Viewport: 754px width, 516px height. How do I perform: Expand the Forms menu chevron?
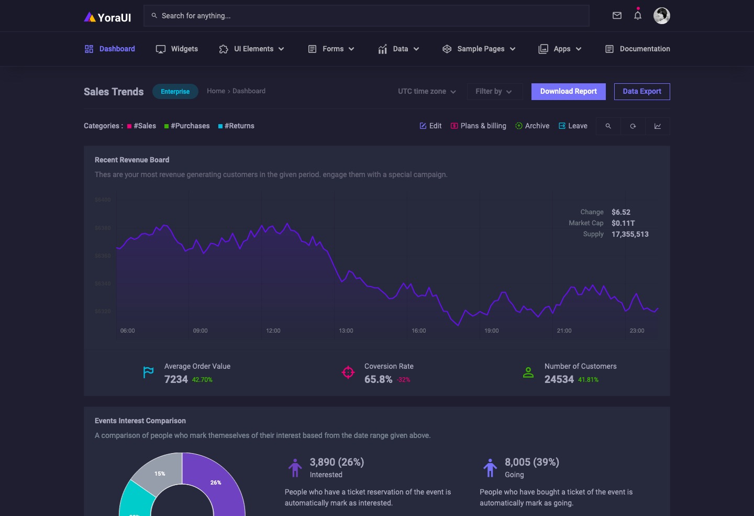click(x=351, y=49)
